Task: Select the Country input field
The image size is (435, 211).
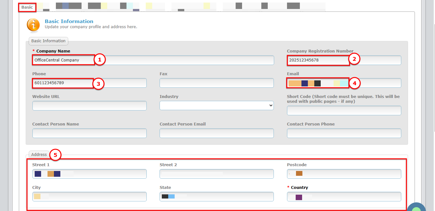Action: [x=344, y=197]
